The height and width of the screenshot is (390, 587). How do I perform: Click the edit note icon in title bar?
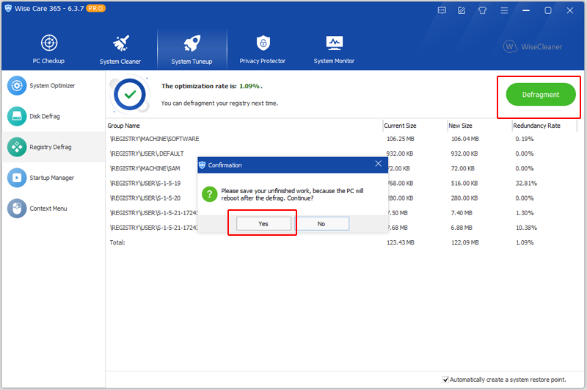pos(462,10)
